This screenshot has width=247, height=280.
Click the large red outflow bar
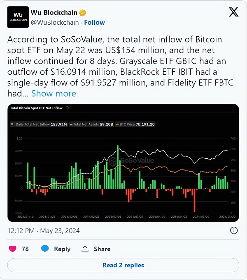click(194, 200)
